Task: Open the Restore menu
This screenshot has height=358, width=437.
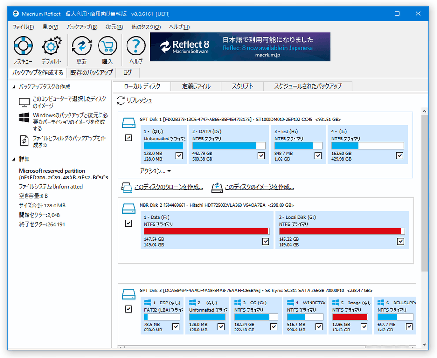Action: tap(114, 27)
